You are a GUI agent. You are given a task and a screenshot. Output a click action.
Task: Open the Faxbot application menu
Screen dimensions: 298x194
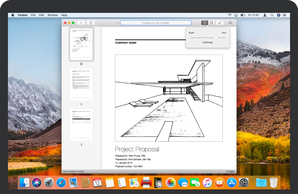[23, 15]
